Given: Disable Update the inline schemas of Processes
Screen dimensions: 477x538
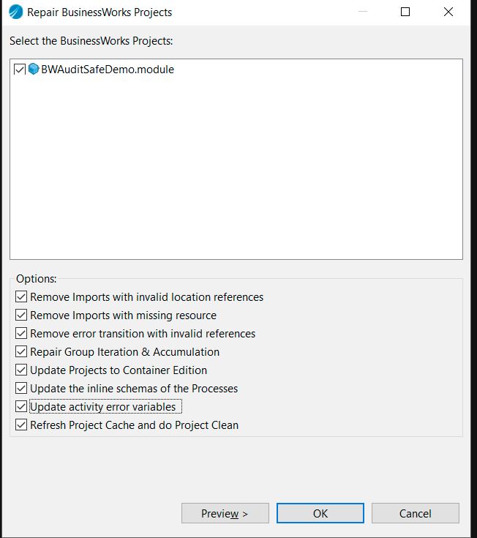Looking at the screenshot, I should coord(20,389).
